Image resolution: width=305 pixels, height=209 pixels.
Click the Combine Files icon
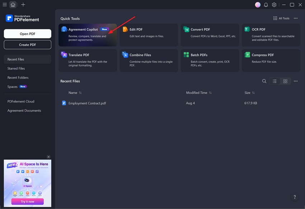coord(125,54)
